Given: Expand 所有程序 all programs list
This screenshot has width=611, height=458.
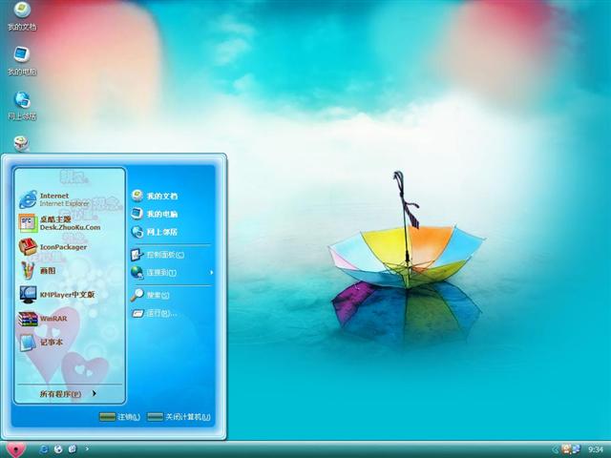Looking at the screenshot, I should [68, 394].
